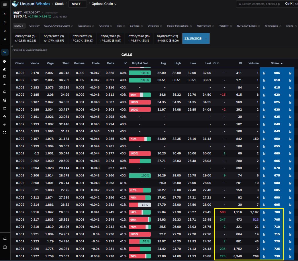Viewport: 298px width, 261px height.
Task: Select the 06/29/2026 (3) expiry
Action: click(x=54, y=38)
